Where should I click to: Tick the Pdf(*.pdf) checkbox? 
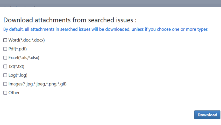(x=5, y=49)
